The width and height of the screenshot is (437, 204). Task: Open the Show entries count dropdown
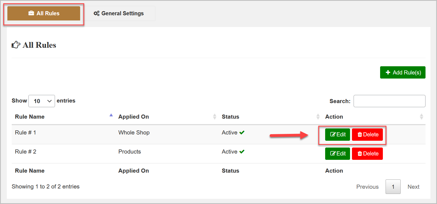[x=42, y=101]
